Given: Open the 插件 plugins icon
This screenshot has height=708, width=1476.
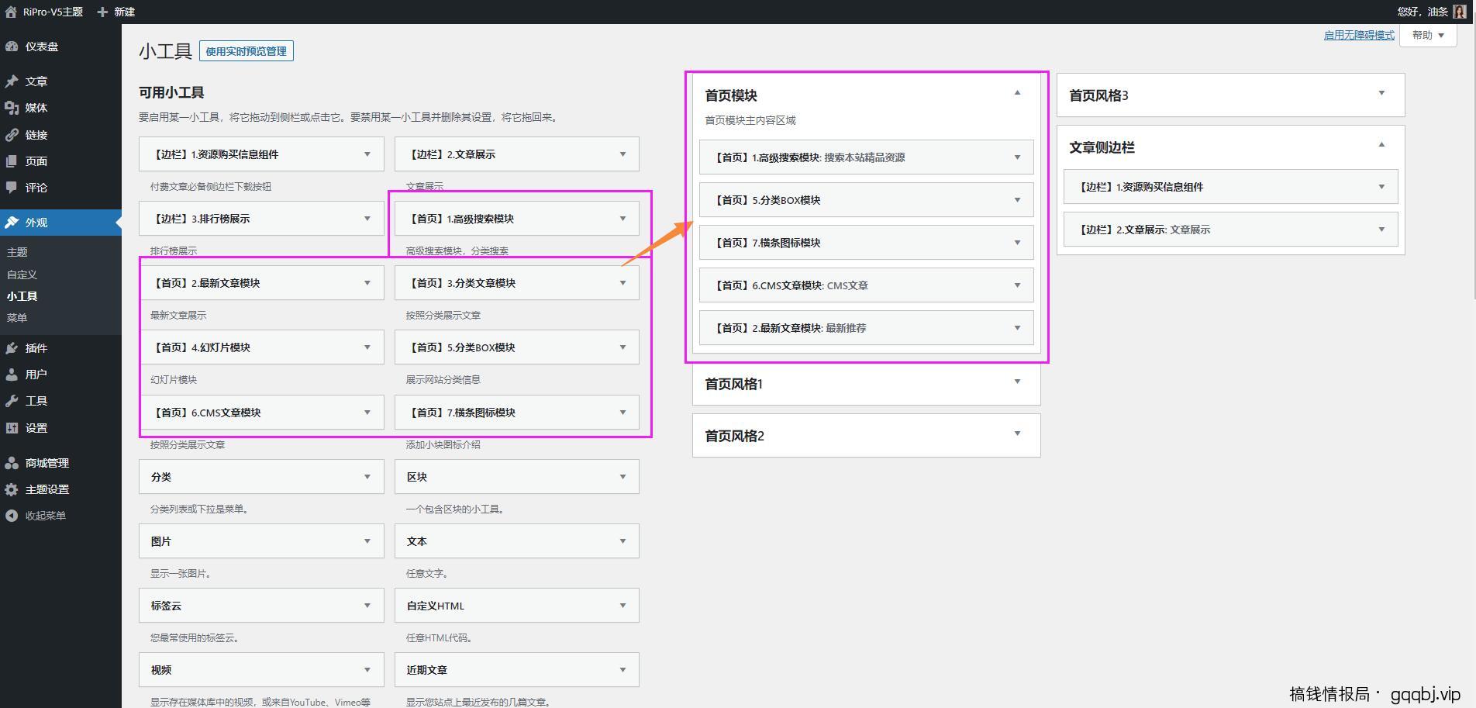Looking at the screenshot, I should 11,348.
